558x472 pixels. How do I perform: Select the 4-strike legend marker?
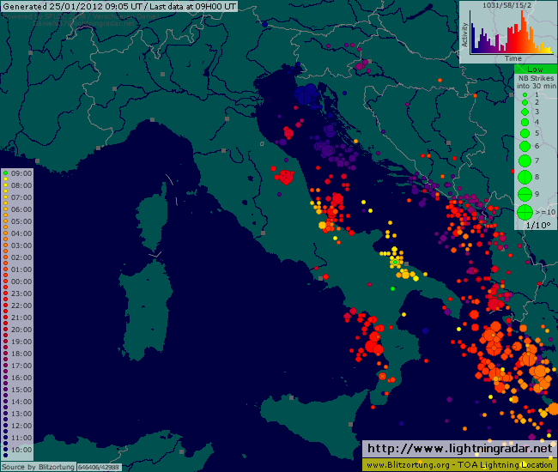525,123
